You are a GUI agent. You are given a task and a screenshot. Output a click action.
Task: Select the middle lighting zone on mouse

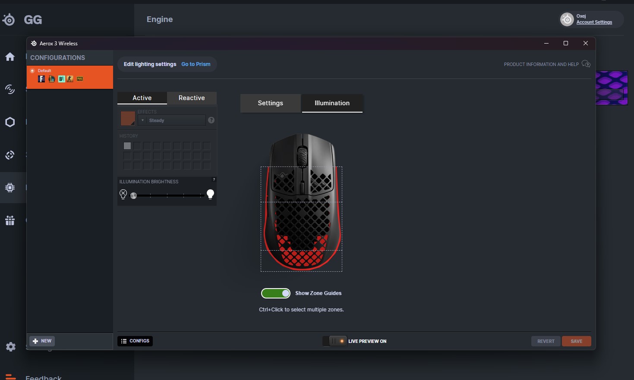[301, 226]
